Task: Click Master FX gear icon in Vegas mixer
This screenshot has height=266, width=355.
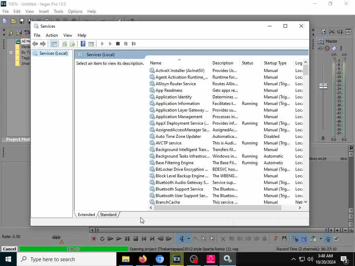Action: coord(327,48)
